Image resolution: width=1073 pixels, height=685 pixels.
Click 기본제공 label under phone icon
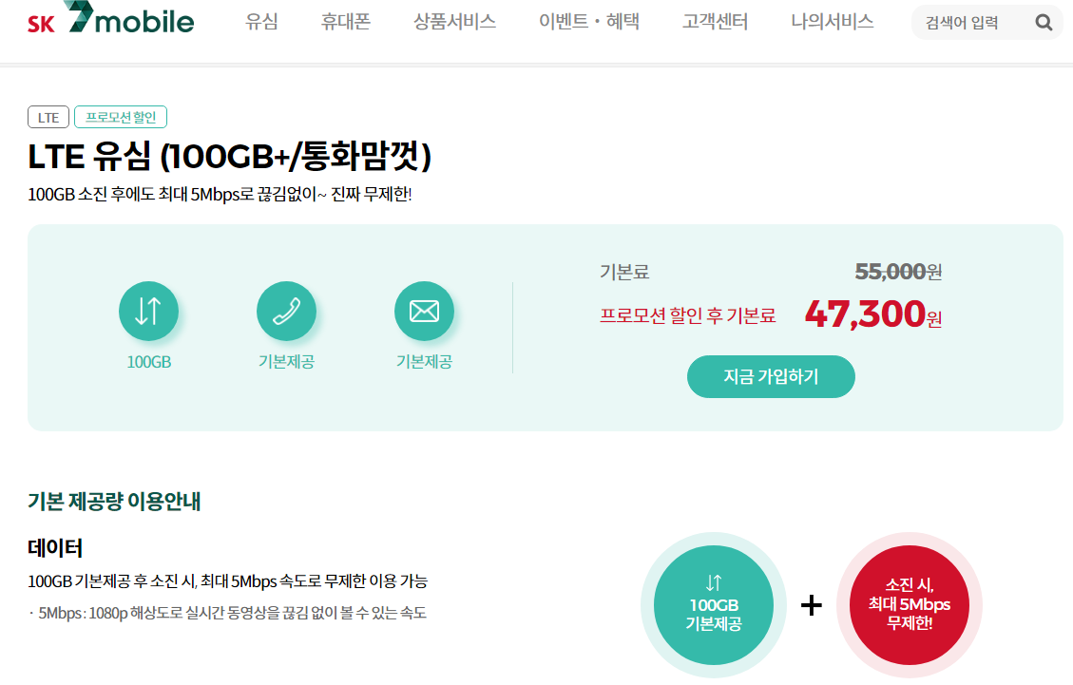click(x=286, y=361)
